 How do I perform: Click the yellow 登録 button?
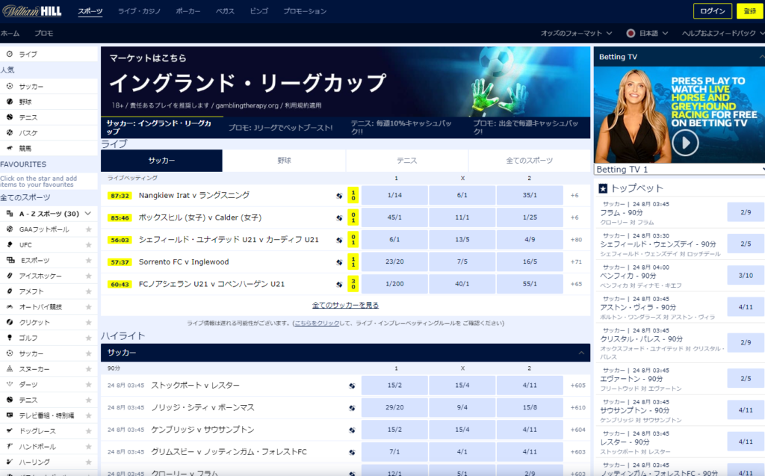coord(750,10)
